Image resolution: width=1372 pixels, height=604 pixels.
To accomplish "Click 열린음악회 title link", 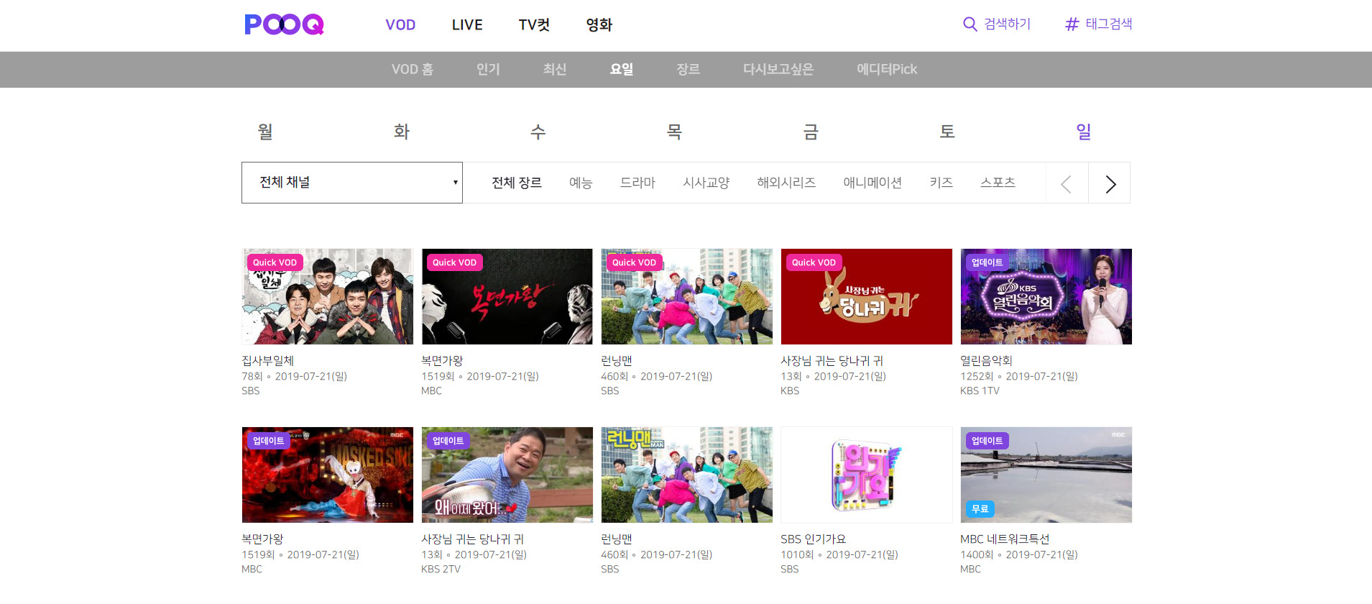I will click(x=986, y=361).
